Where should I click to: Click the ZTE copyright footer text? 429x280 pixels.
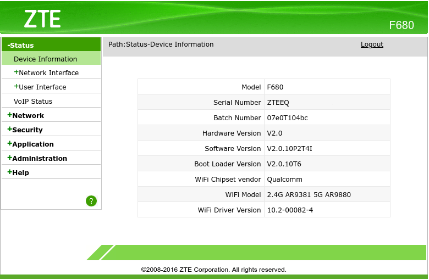214,270
